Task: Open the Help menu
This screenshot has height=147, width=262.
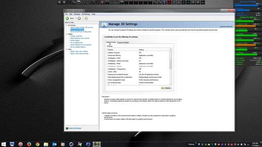Action: point(93,14)
